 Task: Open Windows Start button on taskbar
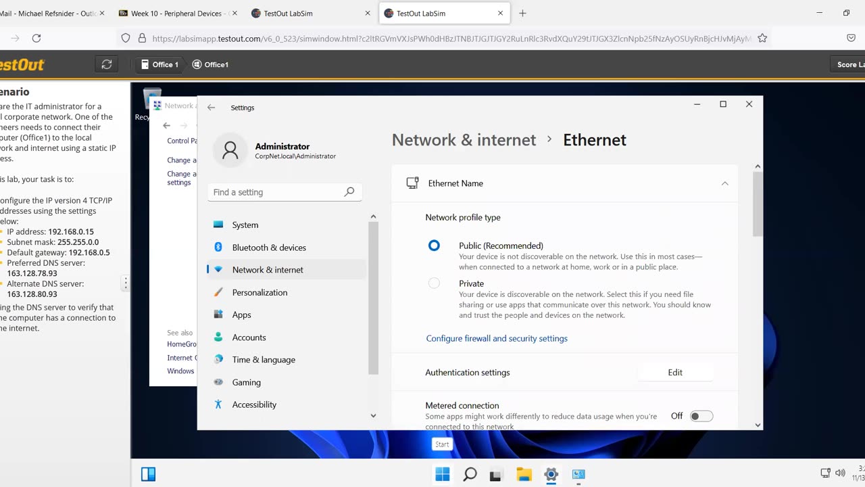click(443, 474)
